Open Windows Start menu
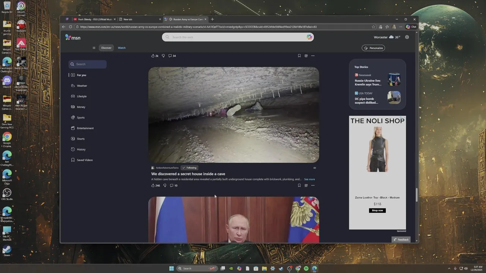Viewport: 486px width, 273px height. point(172,268)
